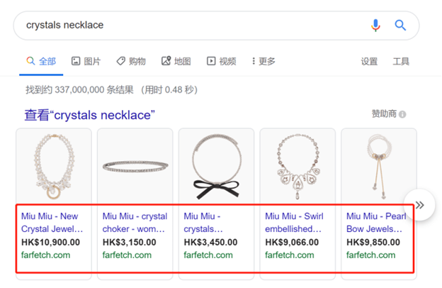Viewport: 442px width, 288px height.
Task: Click inside the crystals necklace search field
Action: coord(195,26)
